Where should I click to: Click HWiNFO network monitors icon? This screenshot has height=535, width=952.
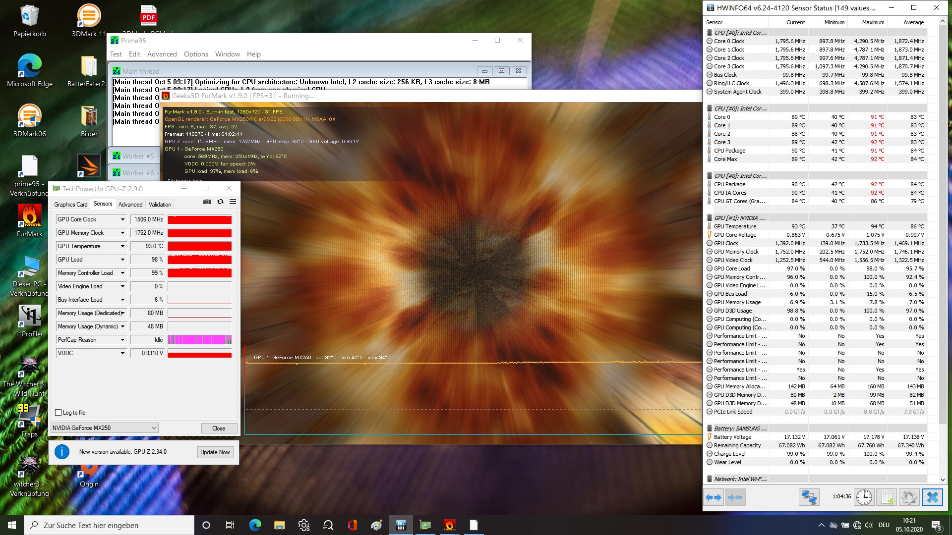809,497
